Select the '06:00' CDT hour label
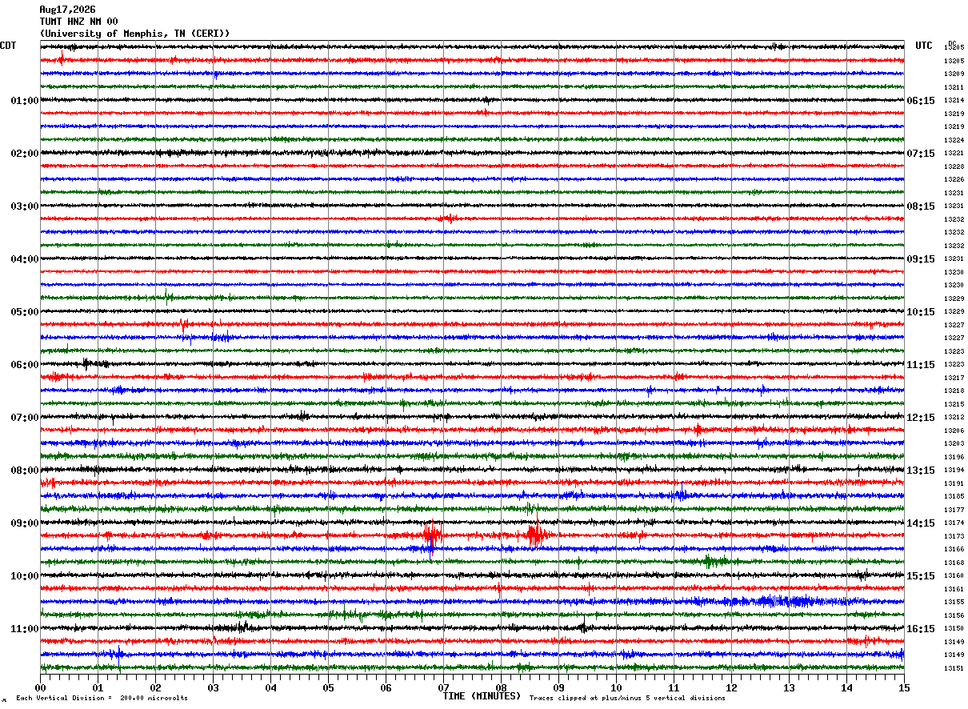Image resolution: width=968 pixels, height=709 pixels. [25, 365]
